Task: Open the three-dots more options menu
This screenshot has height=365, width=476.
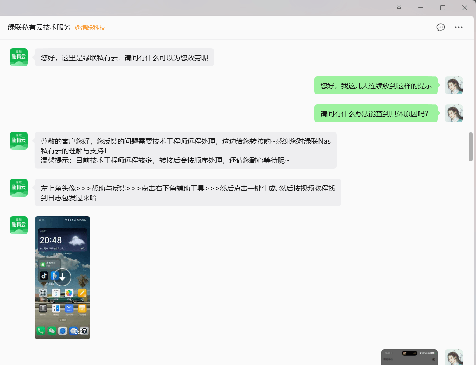Action: [x=459, y=27]
